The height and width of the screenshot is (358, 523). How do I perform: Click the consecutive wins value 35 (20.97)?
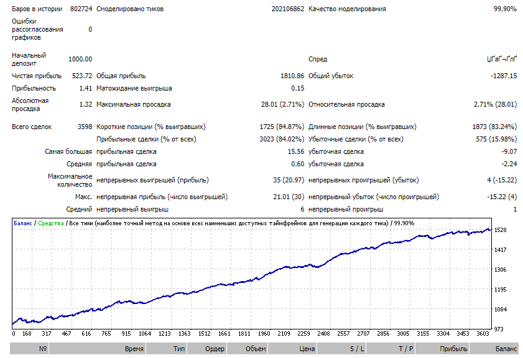[x=289, y=181]
